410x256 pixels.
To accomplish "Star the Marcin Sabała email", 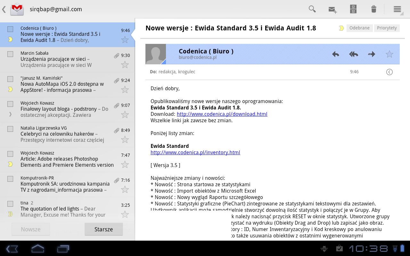I will click(125, 65).
